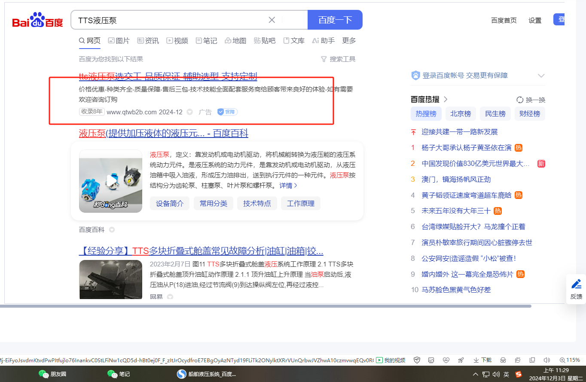Toggle browser sound using speaker icon in status bar
Image resolution: width=586 pixels, height=382 pixels.
tap(546, 360)
